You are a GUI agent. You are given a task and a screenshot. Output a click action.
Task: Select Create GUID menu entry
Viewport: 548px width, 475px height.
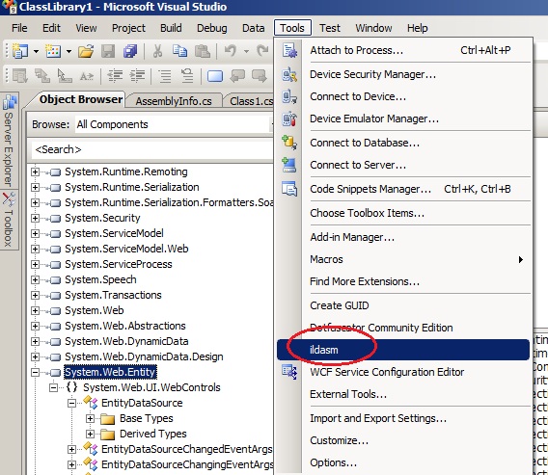pyautogui.click(x=403, y=305)
